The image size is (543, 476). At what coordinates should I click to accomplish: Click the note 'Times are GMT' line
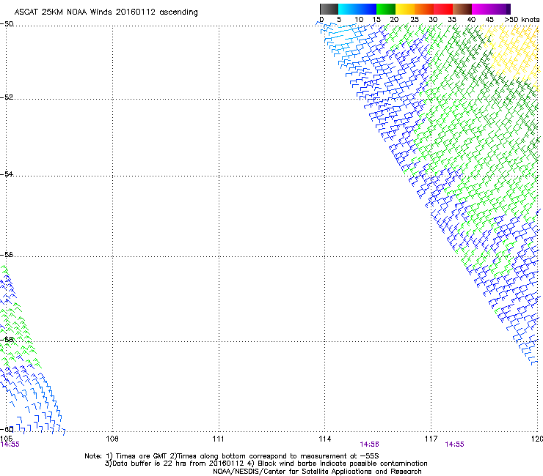click(232, 456)
